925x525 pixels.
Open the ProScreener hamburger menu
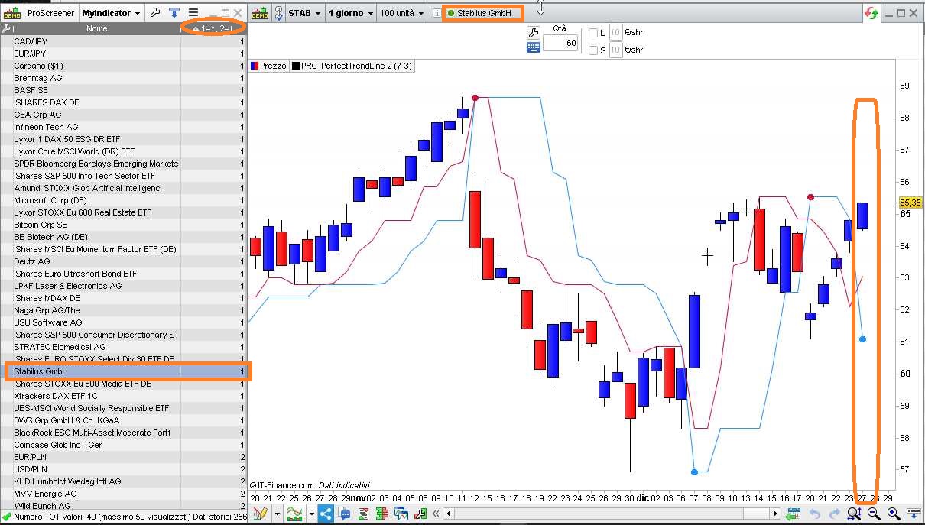click(x=193, y=13)
